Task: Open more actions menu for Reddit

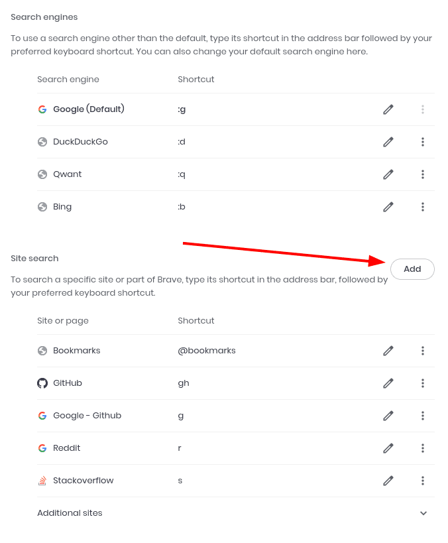Action: 423,448
